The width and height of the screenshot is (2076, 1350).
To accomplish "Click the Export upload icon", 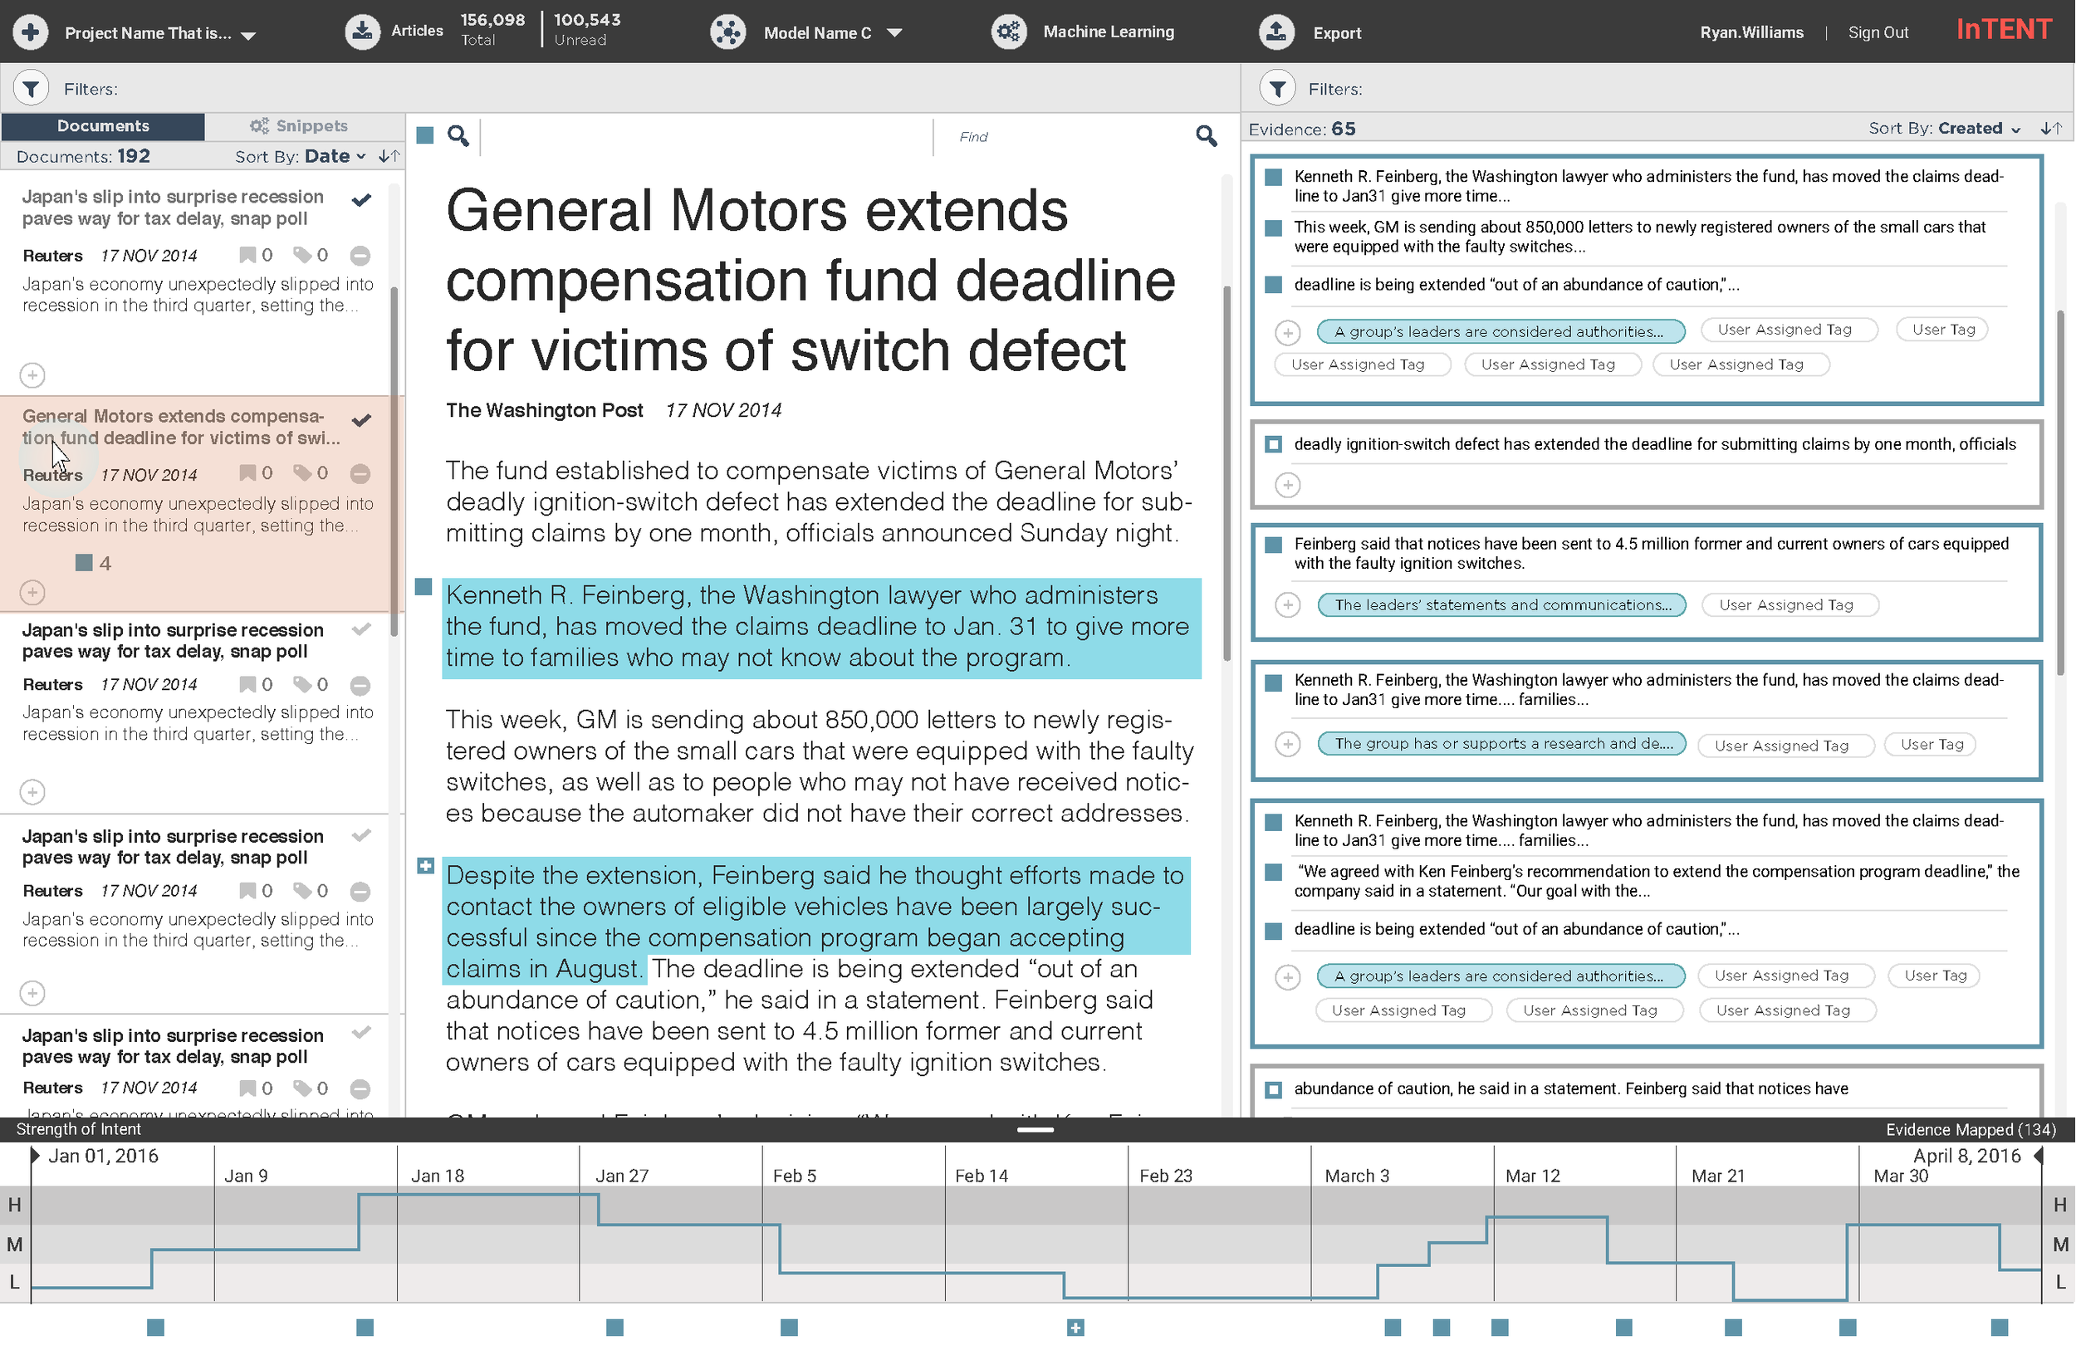I will coord(1276,32).
